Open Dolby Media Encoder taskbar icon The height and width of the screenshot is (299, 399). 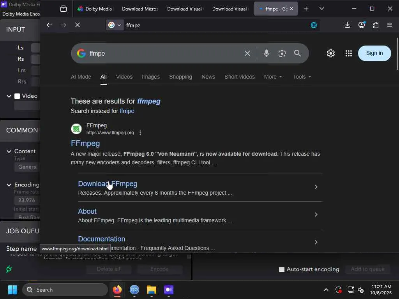tap(168, 290)
